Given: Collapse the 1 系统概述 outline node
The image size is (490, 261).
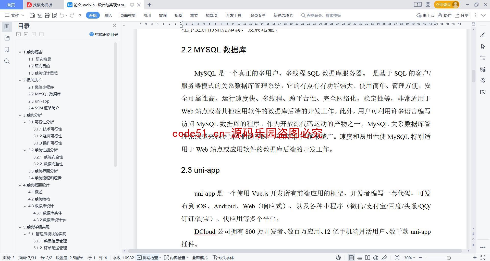Looking at the screenshot, I should 20,52.
